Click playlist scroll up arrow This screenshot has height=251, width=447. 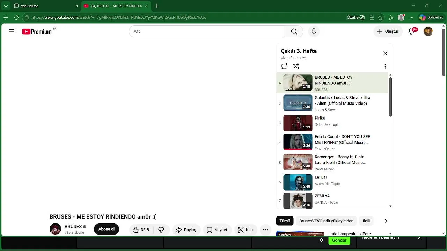(x=390, y=75)
